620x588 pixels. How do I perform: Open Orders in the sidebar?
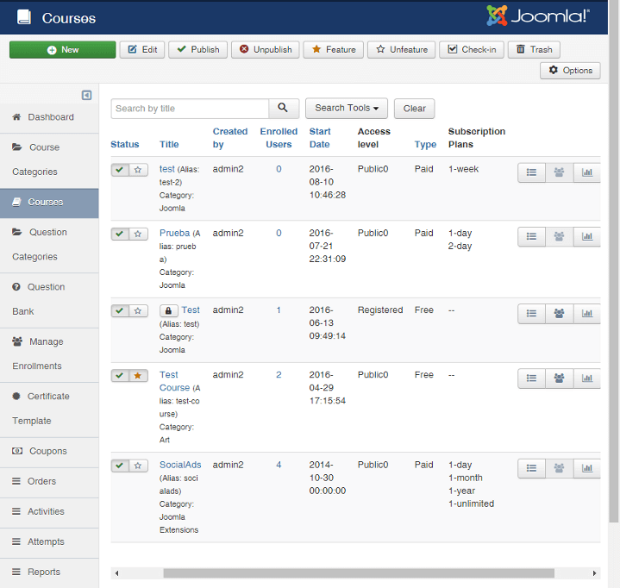tap(49, 481)
